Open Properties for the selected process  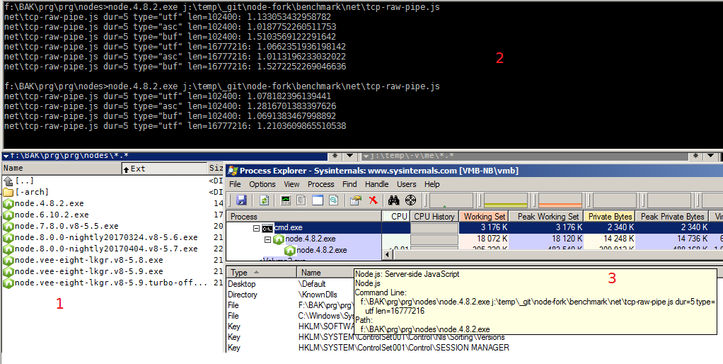[355, 200]
